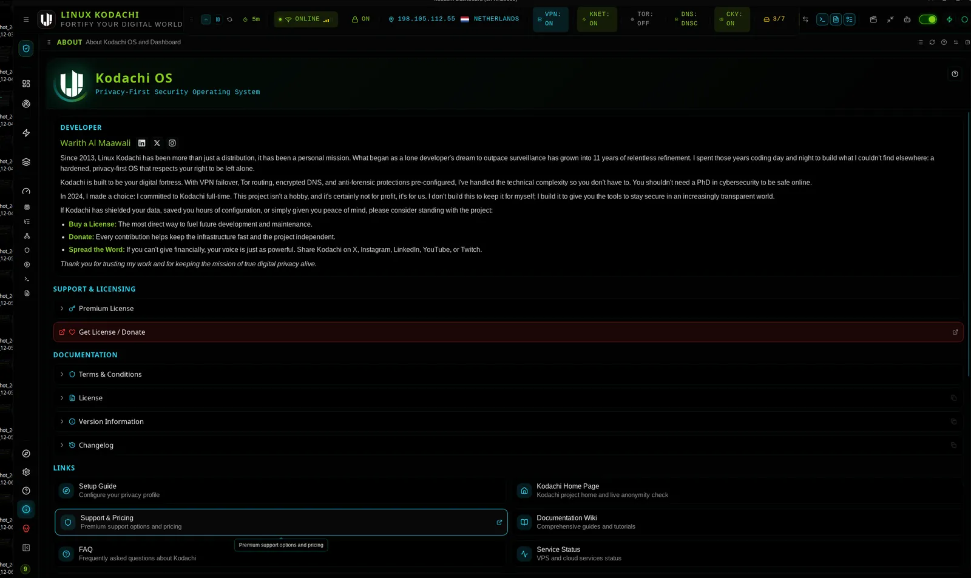This screenshot has height=578, width=971.
Task: Expand the Premium License section
Action: pos(508,309)
